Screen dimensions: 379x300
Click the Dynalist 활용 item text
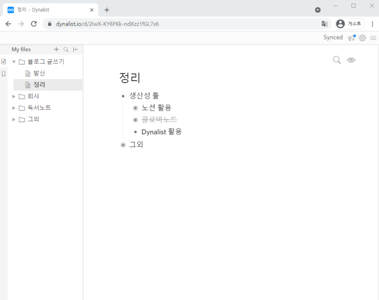click(162, 132)
